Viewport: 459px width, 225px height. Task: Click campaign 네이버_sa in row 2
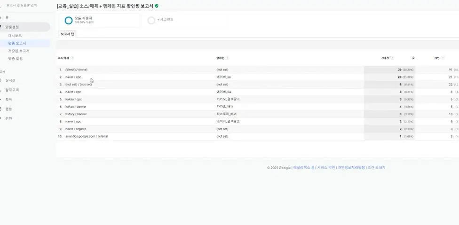(224, 77)
